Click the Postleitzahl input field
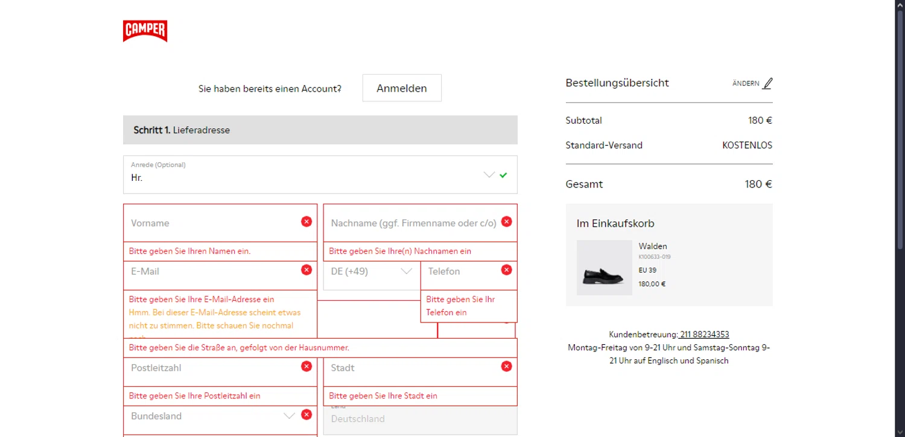 (x=211, y=368)
